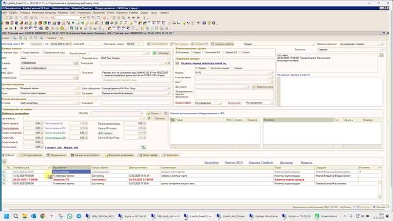This screenshot has height=221, width=393.
Task: Switch to Напоминания tab
Action: (x=56, y=155)
